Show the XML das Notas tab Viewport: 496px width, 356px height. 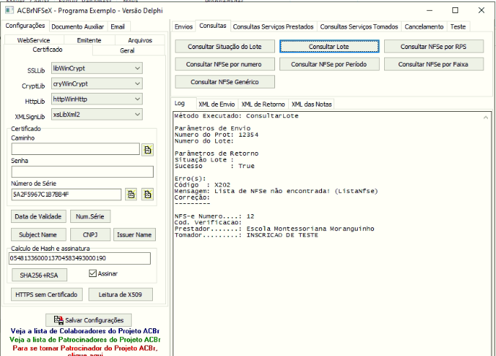[312, 105]
